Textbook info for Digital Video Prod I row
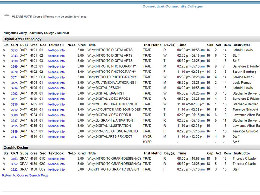This screenshot has height=195, width=260. (x=57, y=99)
